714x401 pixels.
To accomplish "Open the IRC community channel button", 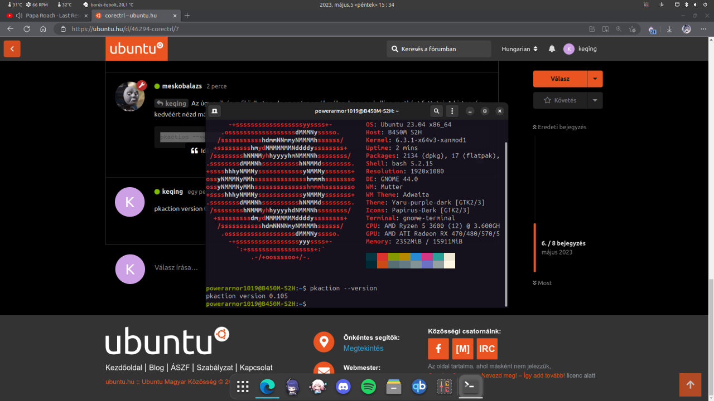I will 487,349.
